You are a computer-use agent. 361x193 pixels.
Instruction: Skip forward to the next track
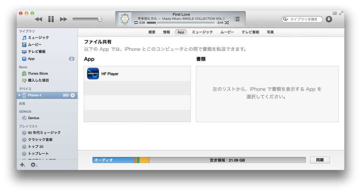point(63,19)
